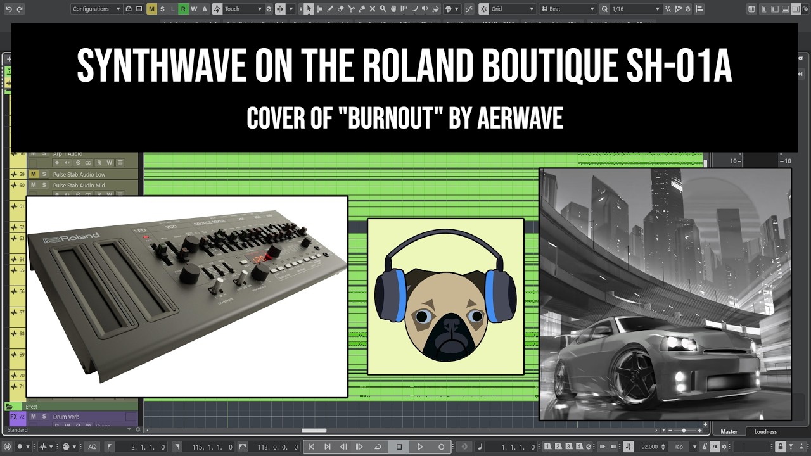The width and height of the screenshot is (811, 456).
Task: Click the Play transport button
Action: (420, 446)
